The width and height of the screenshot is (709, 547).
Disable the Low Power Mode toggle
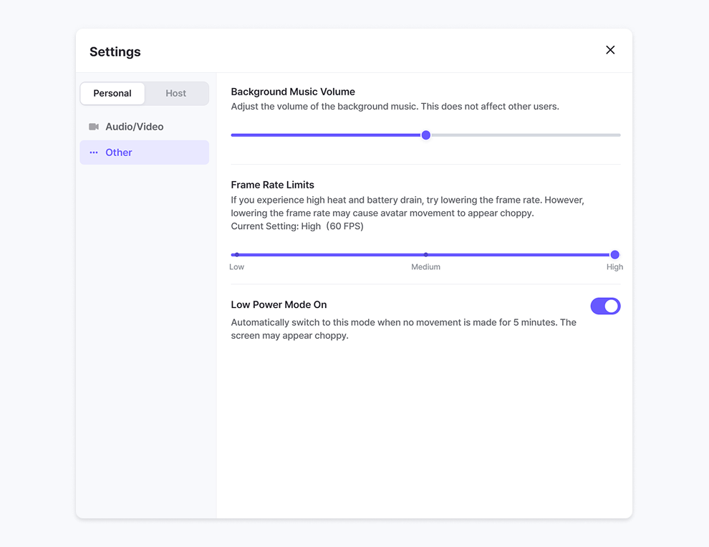(x=605, y=306)
